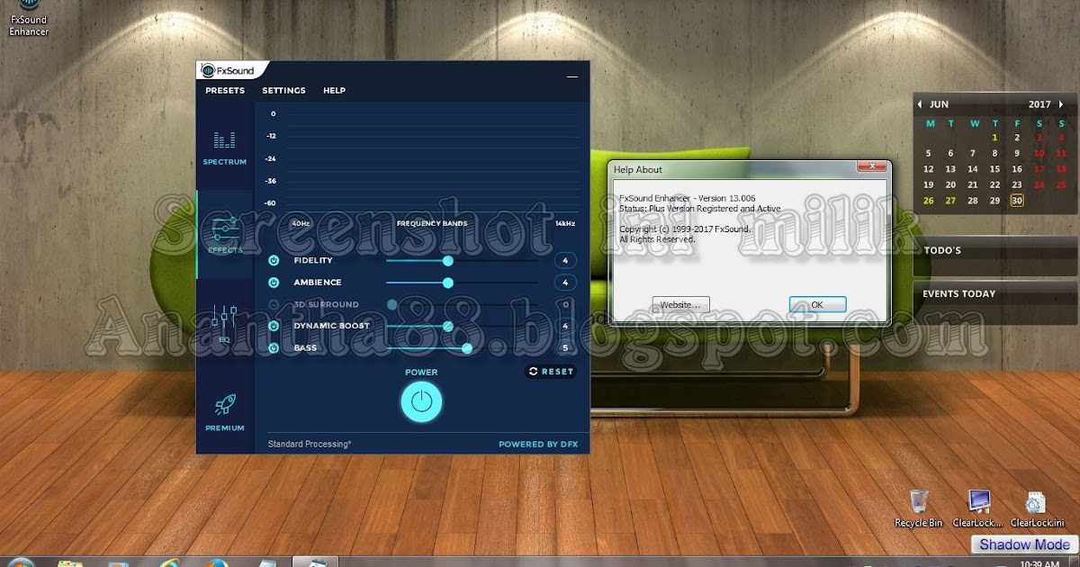The width and height of the screenshot is (1080, 567).
Task: Open the Presets menu
Action: [225, 91]
